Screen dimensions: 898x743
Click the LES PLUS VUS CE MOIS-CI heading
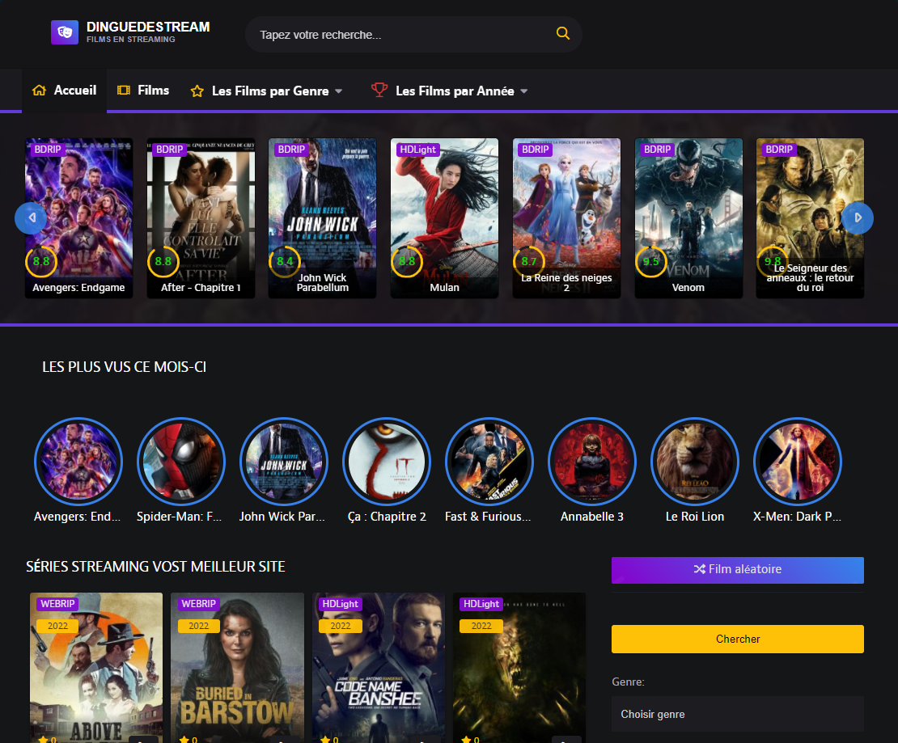pyautogui.click(x=125, y=367)
